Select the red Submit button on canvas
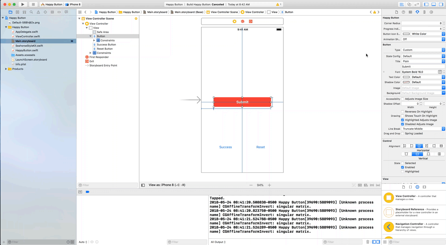 (x=242, y=102)
